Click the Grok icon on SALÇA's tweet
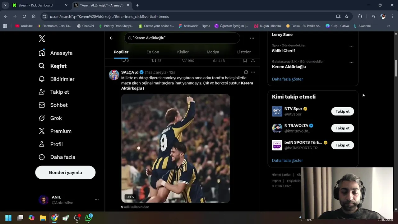The width and height of the screenshot is (398, 224). click(x=246, y=72)
